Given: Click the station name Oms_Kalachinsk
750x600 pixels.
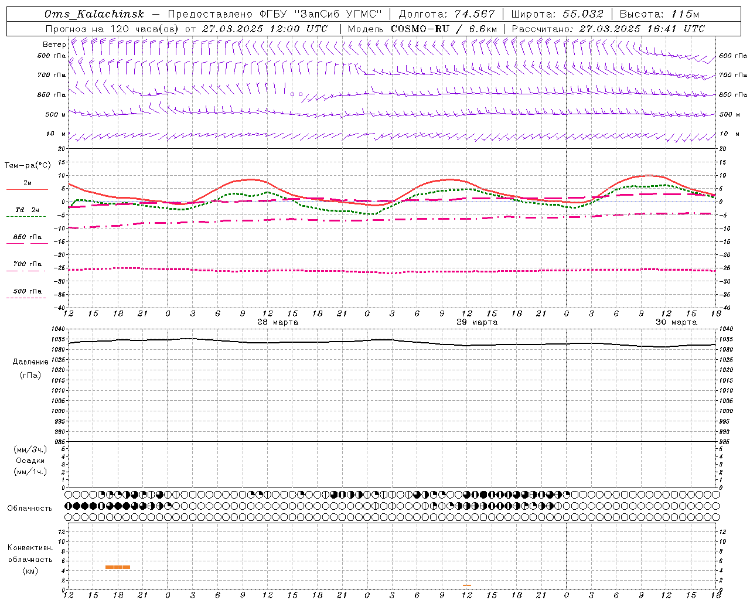Looking at the screenshot, I should click(94, 14).
